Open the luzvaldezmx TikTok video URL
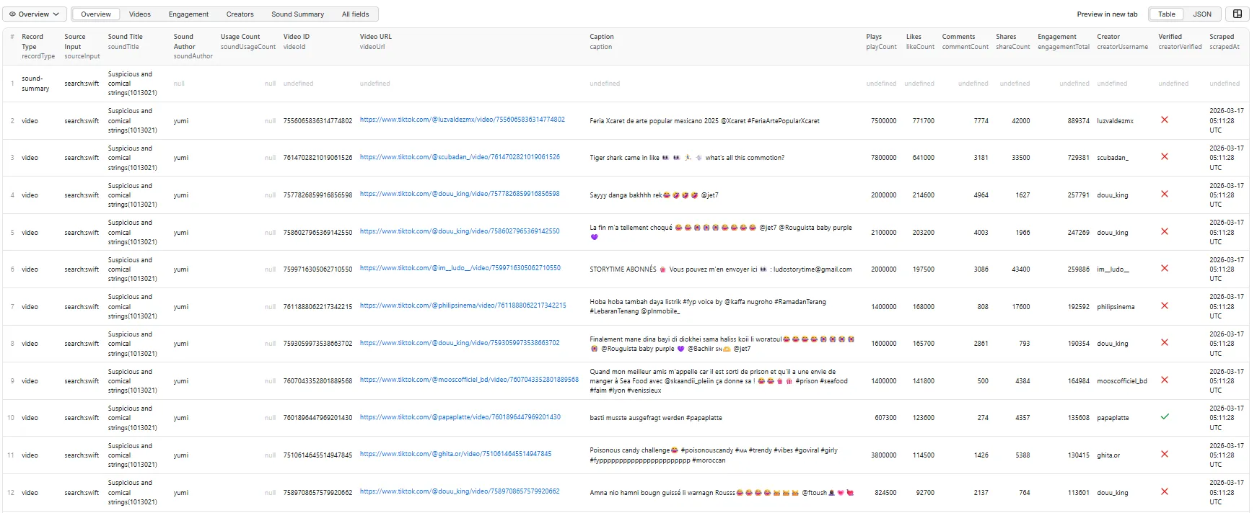Screen dimensions: 1257x513 click(x=462, y=120)
